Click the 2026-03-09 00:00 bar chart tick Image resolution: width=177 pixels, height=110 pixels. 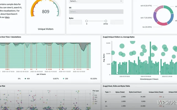pyautogui.click(x=146, y=76)
